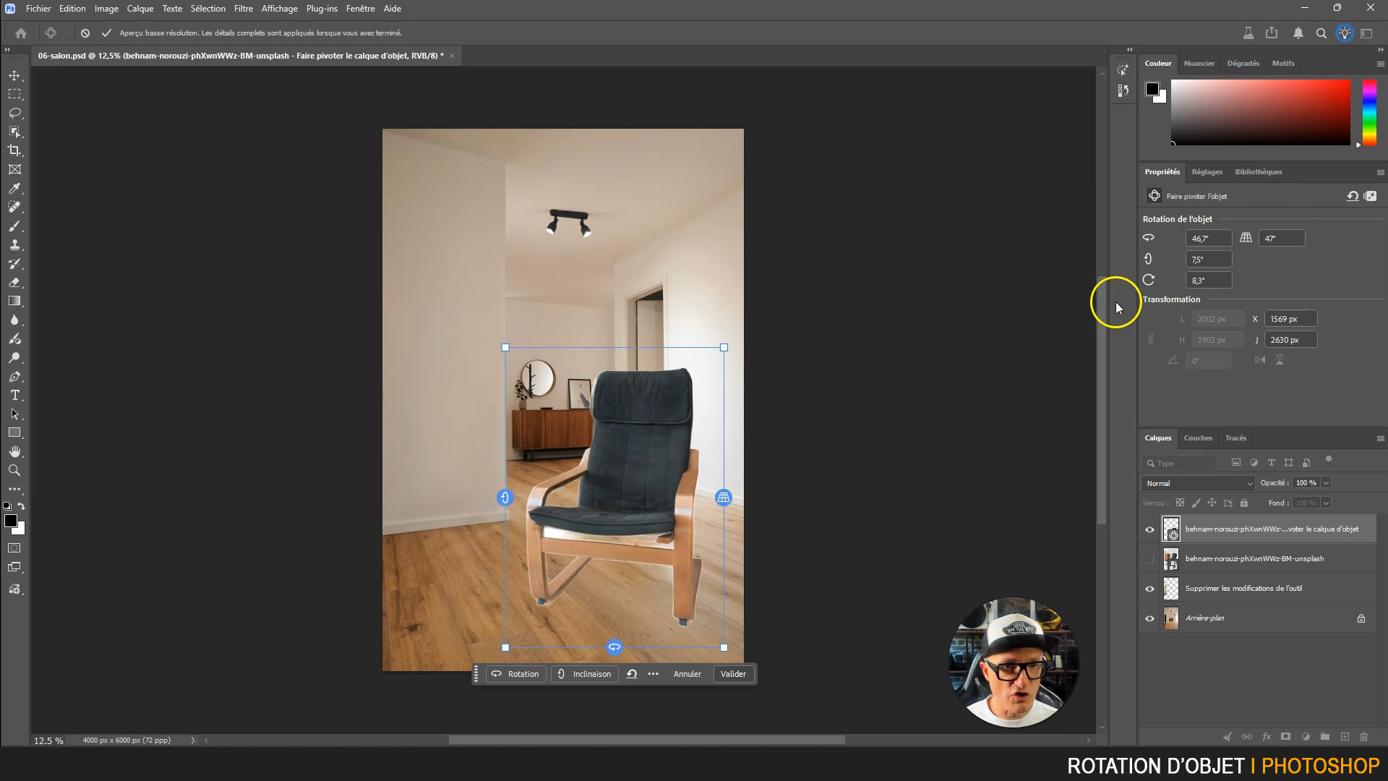Select the Crop tool
The image size is (1388, 781).
[x=14, y=150]
